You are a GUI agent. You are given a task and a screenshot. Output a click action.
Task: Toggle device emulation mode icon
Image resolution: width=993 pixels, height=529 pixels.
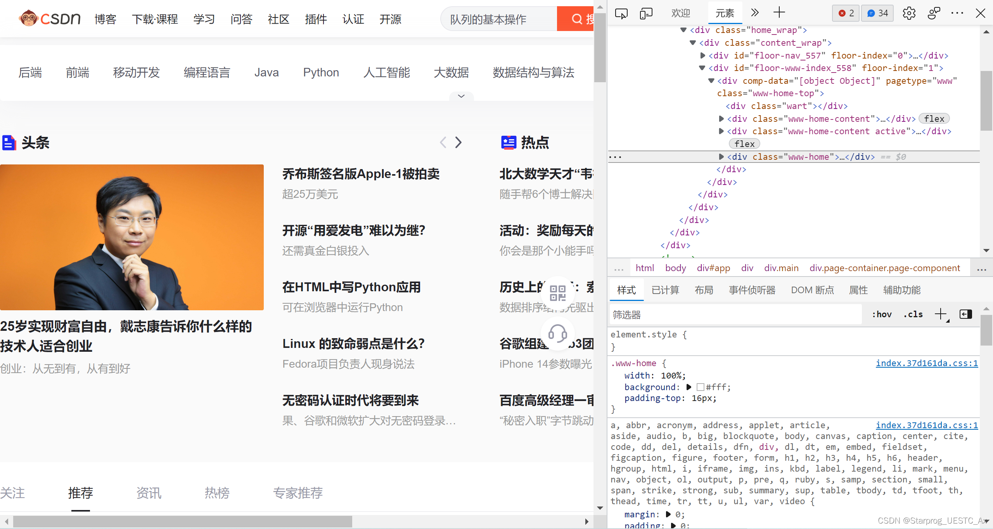[x=646, y=14]
